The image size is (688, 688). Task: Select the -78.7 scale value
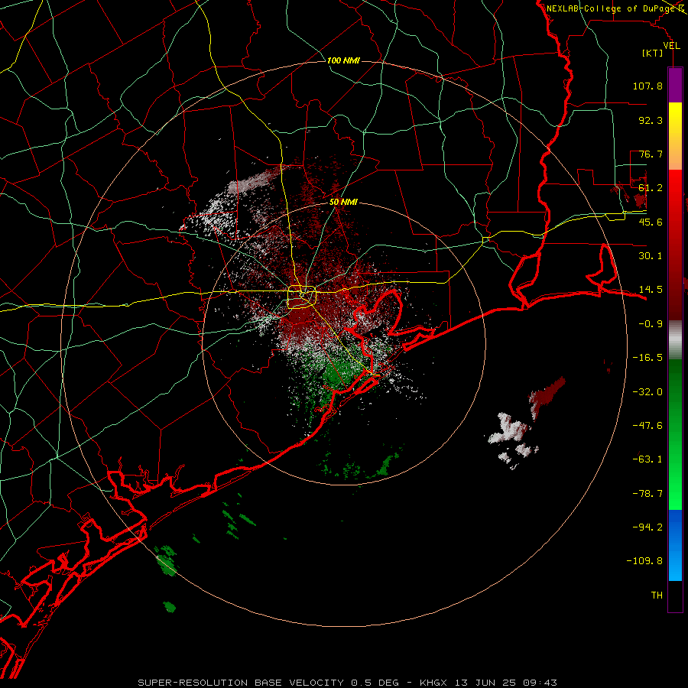[647, 494]
